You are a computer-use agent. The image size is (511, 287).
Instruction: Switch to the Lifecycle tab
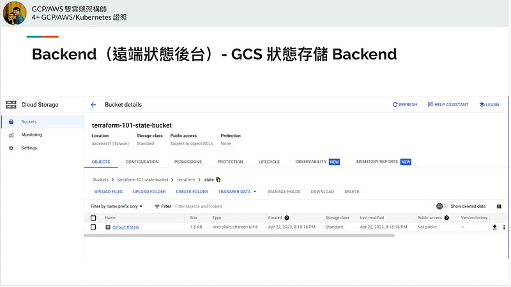(269, 162)
